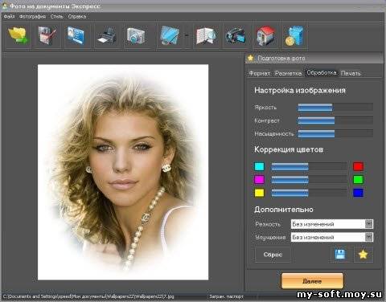Switch to the Печать tab
Image resolution: width=386 pixels, height=302 pixels.
point(351,73)
